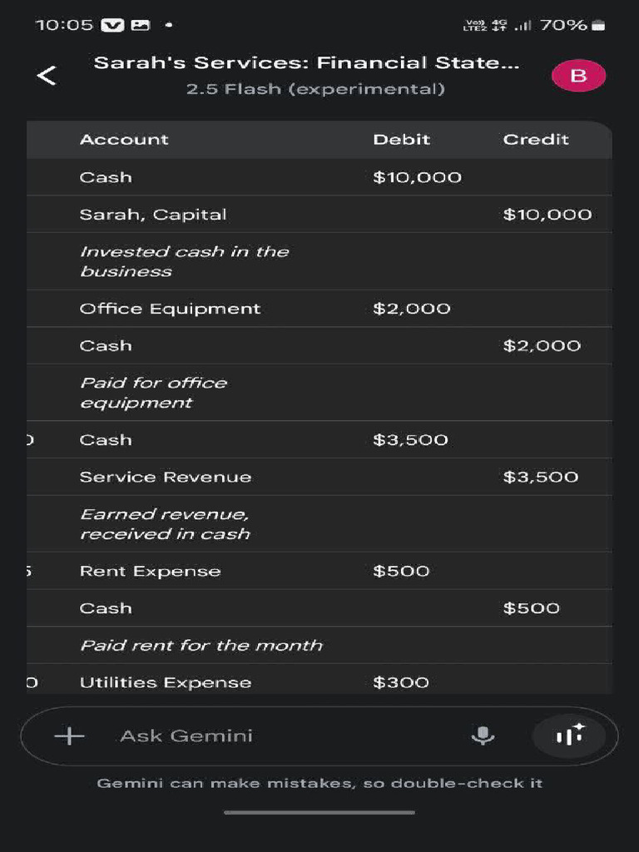Tap the Rent Expense row
This screenshot has height=852, width=639.
tap(151, 572)
